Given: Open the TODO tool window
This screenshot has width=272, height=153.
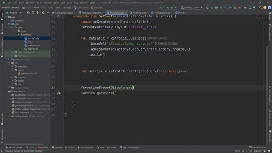Looking at the screenshot, I should pyautogui.click(x=30, y=147).
